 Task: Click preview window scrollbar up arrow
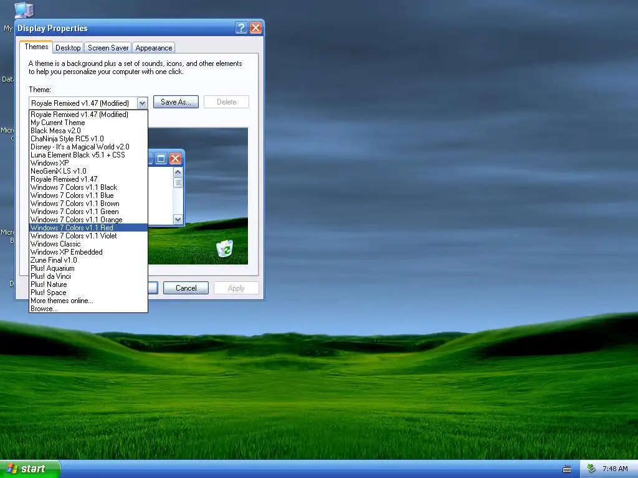[178, 172]
